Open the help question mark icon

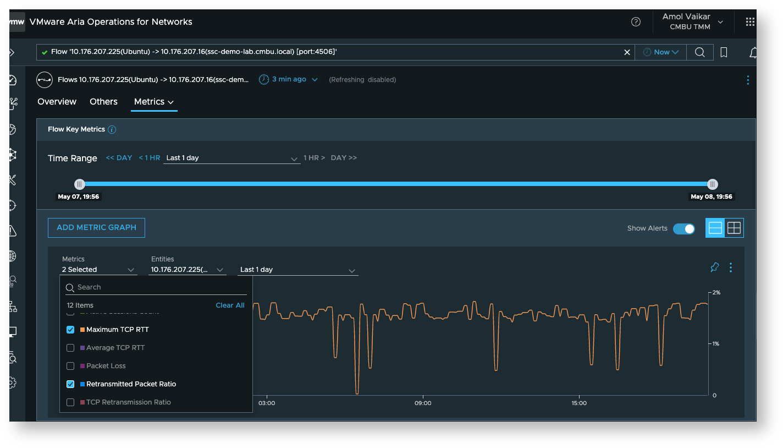636,22
